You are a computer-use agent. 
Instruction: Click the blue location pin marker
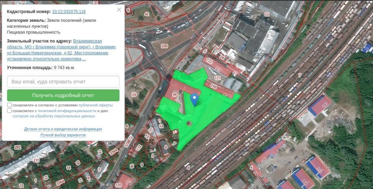(194, 99)
